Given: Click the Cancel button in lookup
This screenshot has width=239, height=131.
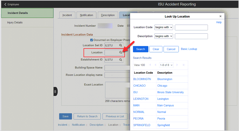Looking at the screenshot, I should (x=171, y=49).
